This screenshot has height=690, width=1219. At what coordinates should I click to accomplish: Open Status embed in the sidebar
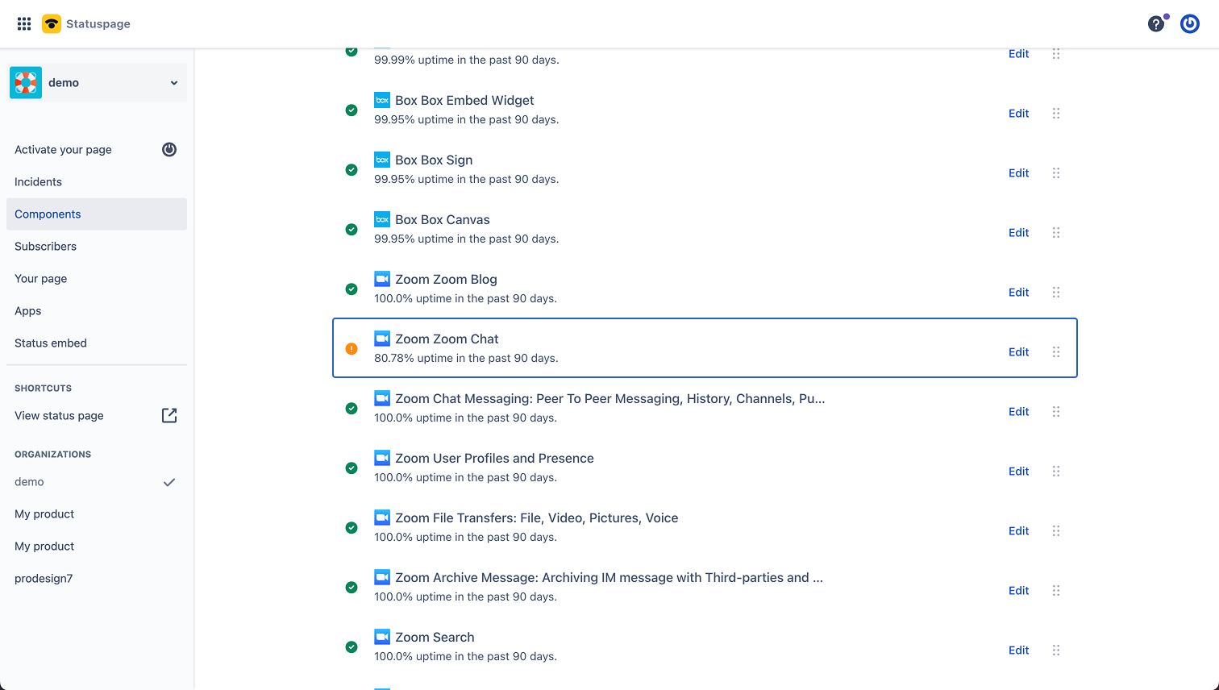(x=97, y=343)
